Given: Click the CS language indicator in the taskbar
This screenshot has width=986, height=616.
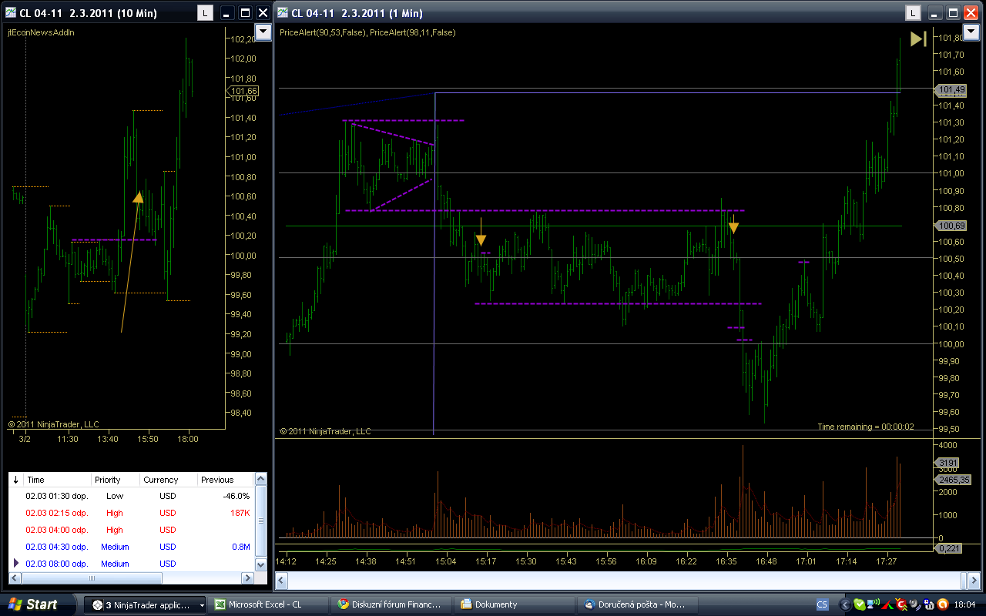Looking at the screenshot, I should tap(822, 604).
